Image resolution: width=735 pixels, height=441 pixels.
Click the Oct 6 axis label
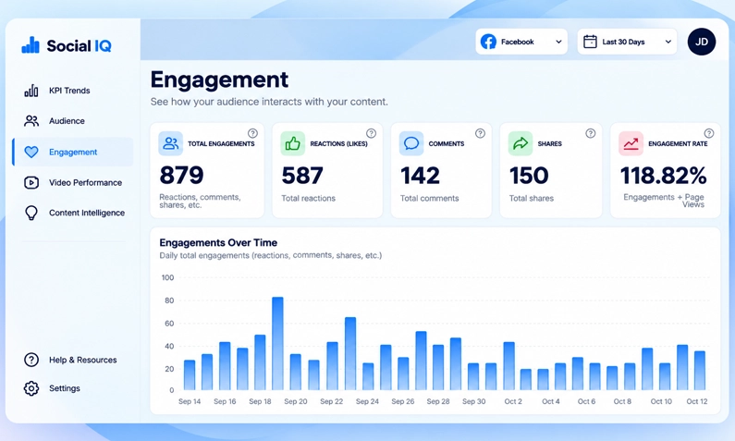point(586,401)
